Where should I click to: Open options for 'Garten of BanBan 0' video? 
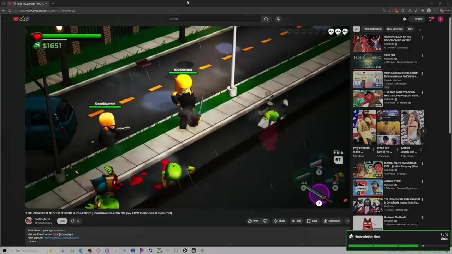pos(423,218)
